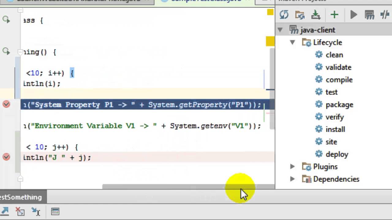The image size is (392, 220).
Task: Click the editor vertical scrollbar thumb
Action: click(x=272, y=89)
